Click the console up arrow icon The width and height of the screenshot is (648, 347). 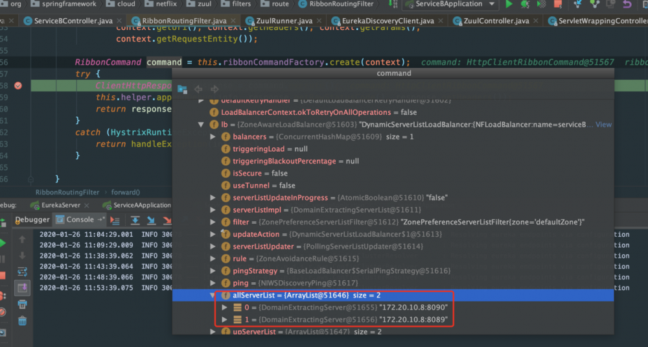pos(22,239)
